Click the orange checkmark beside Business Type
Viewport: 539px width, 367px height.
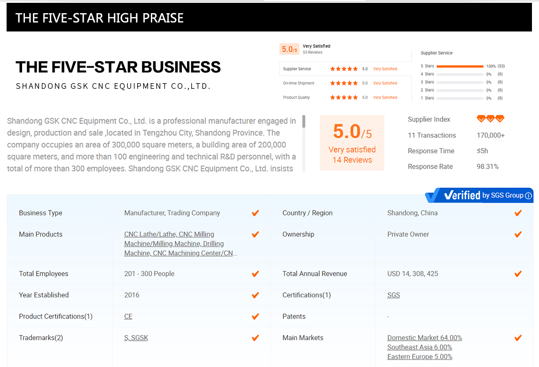(255, 213)
